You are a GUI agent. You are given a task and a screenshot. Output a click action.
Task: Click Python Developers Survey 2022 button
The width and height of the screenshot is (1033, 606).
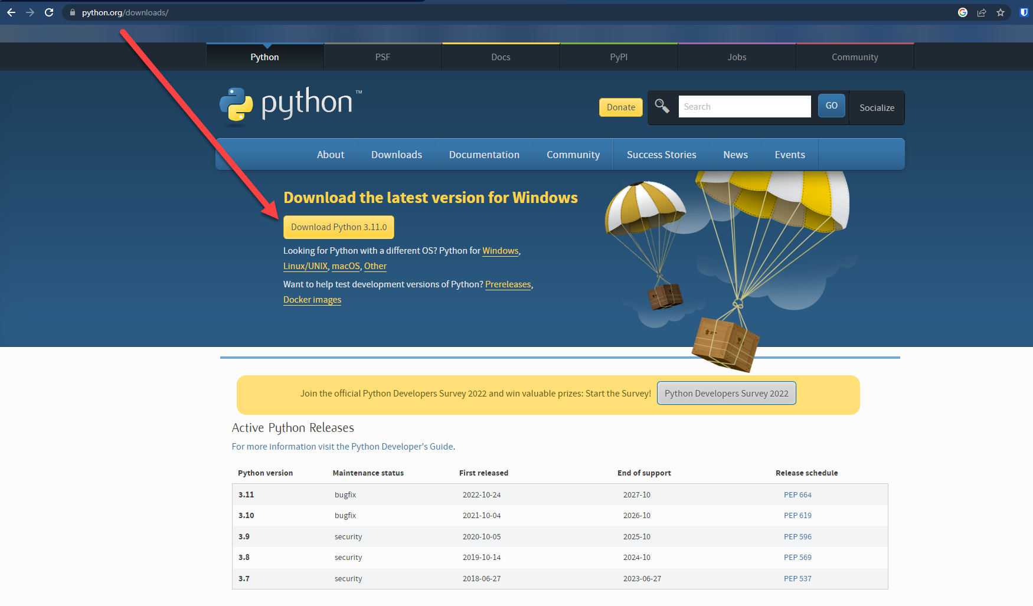point(727,394)
